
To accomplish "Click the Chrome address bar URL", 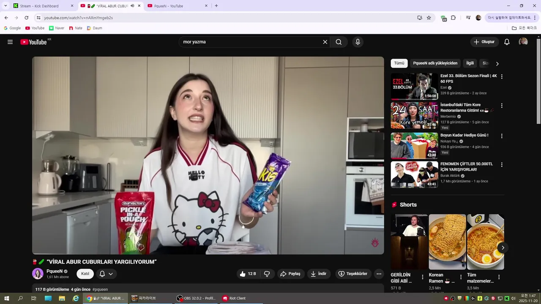I will (79, 18).
